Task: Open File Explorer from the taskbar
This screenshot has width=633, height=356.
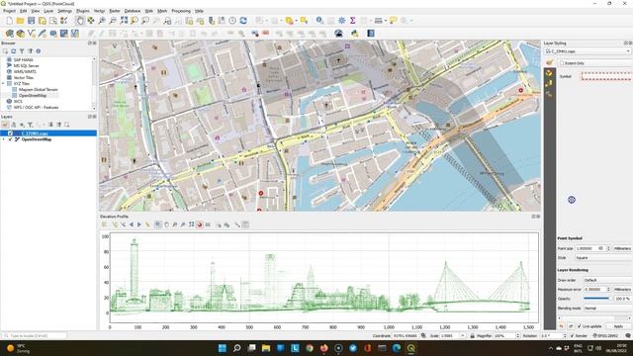Action: click(x=266, y=348)
